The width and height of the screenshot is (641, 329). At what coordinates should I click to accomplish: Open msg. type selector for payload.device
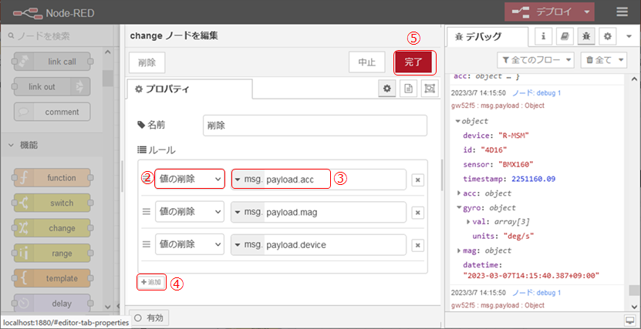[x=247, y=245]
